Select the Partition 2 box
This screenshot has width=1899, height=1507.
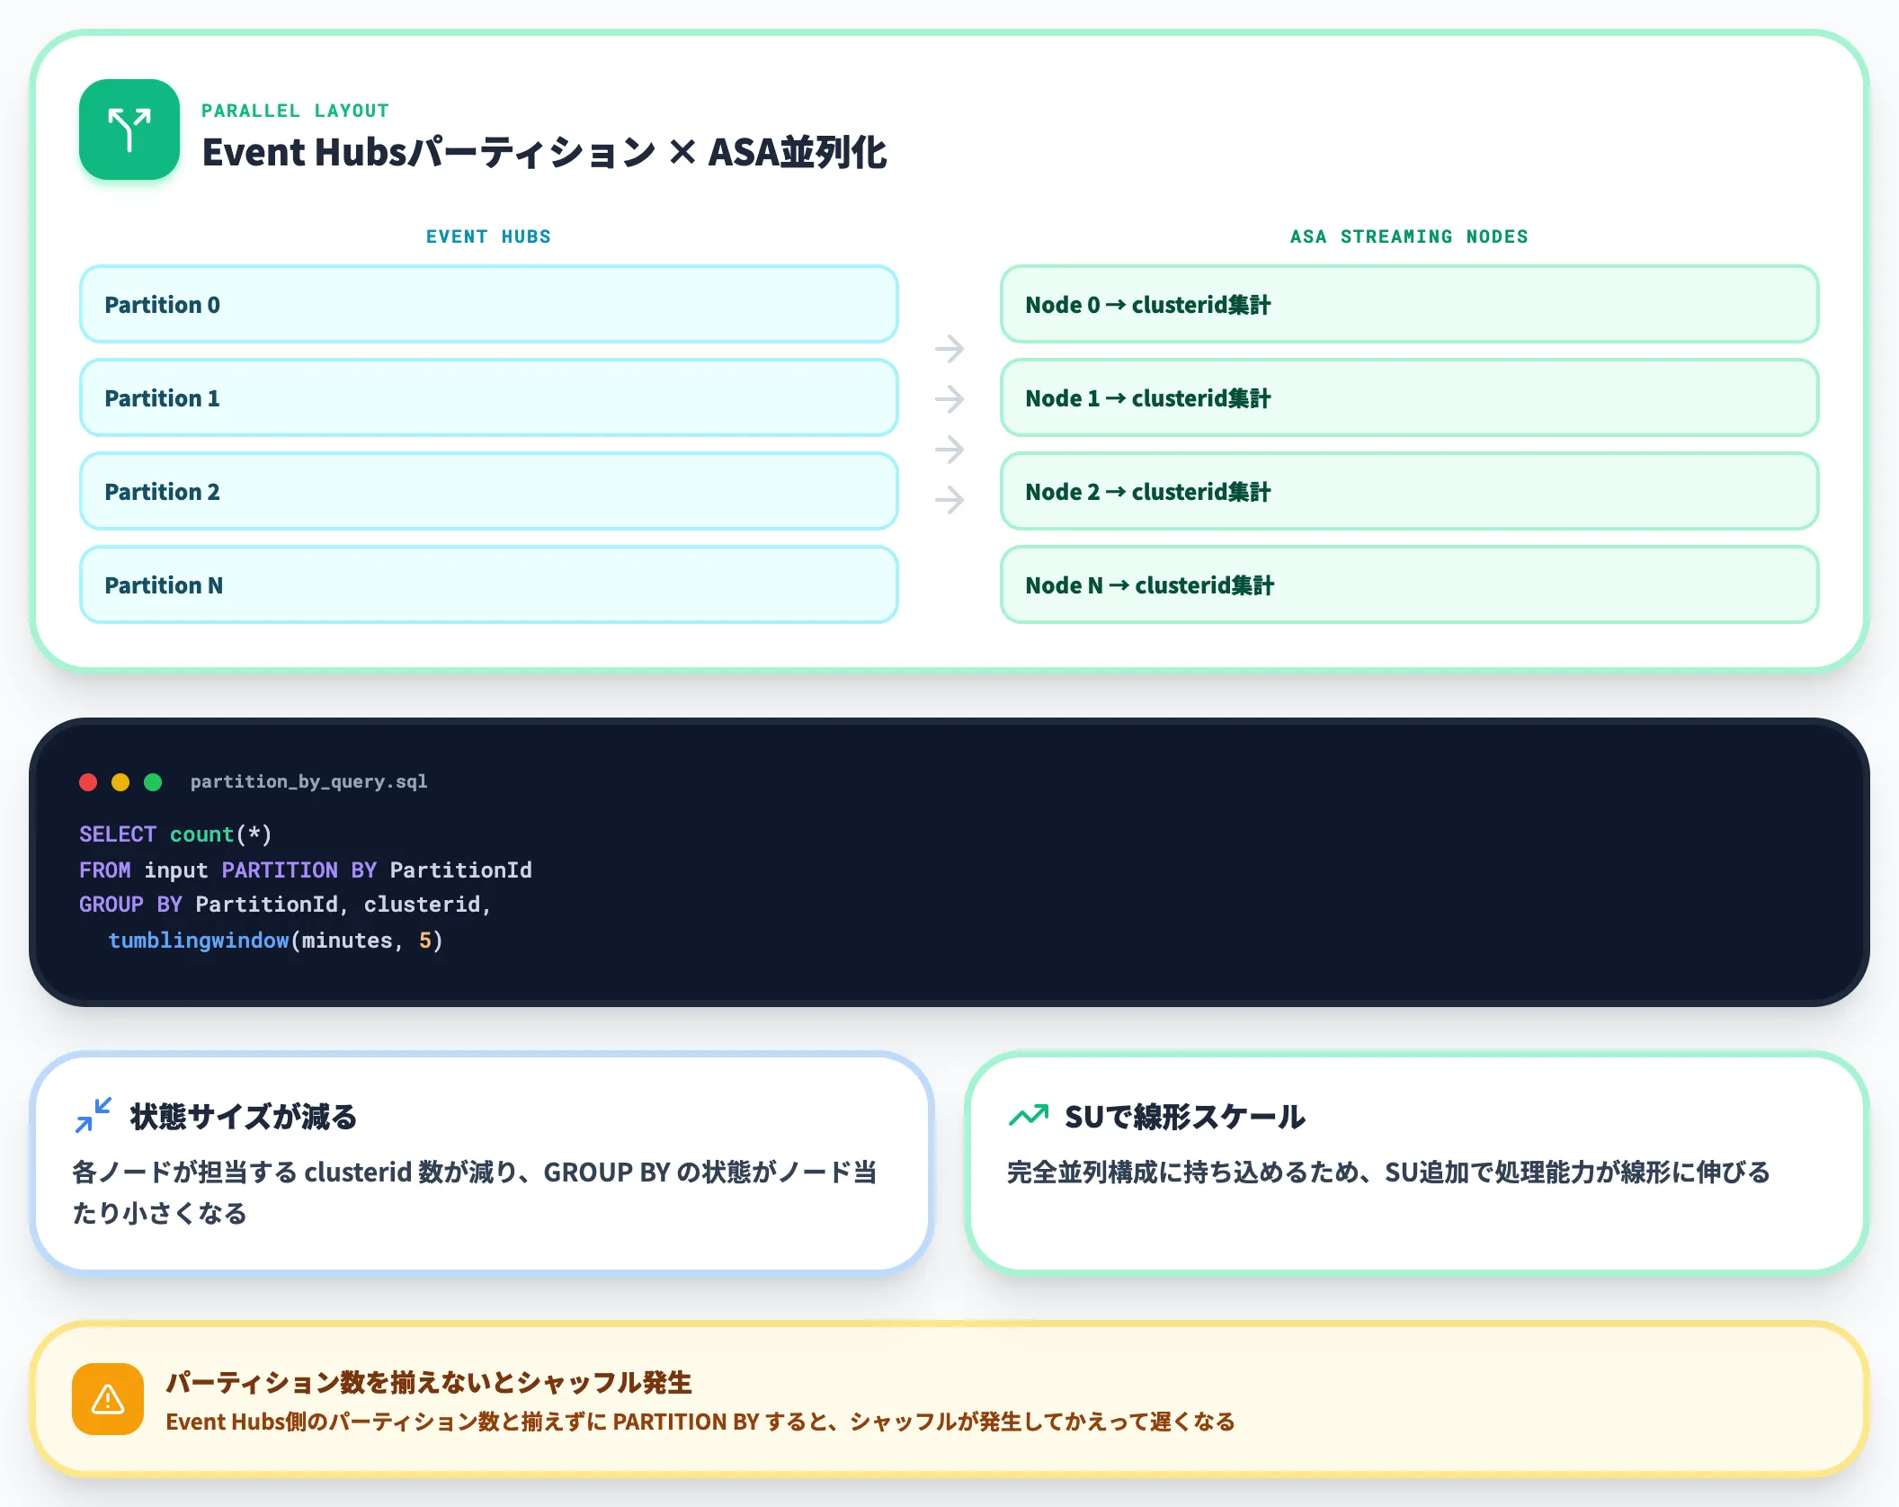pyautogui.click(x=489, y=491)
